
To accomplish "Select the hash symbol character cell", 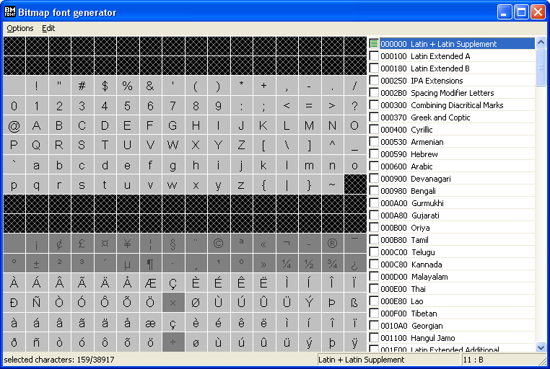I will tap(82, 86).
